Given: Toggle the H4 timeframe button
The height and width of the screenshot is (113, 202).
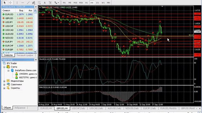Looking at the screenshot, I should (x=92, y=3).
